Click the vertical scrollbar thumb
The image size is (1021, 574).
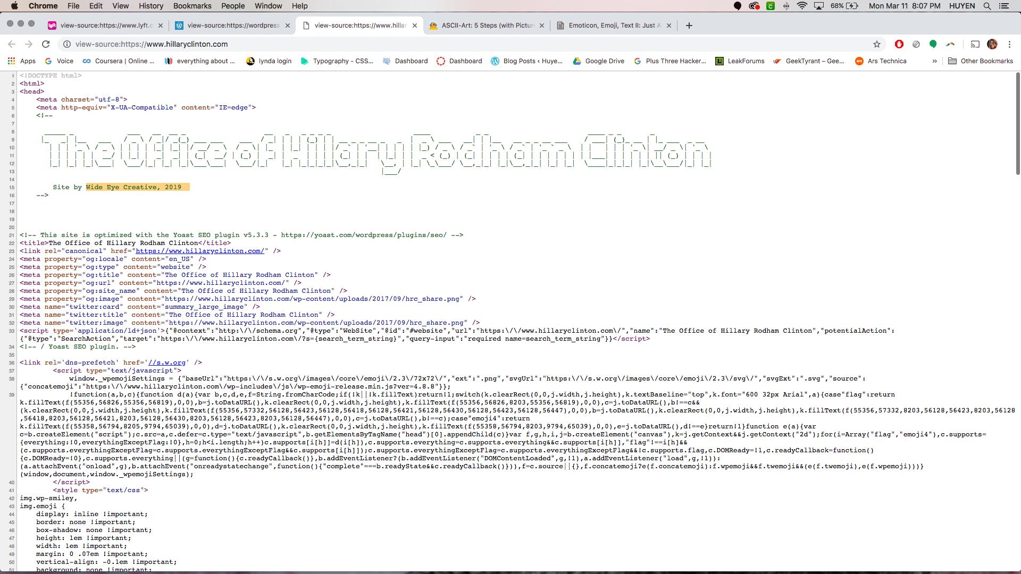coord(1018,123)
